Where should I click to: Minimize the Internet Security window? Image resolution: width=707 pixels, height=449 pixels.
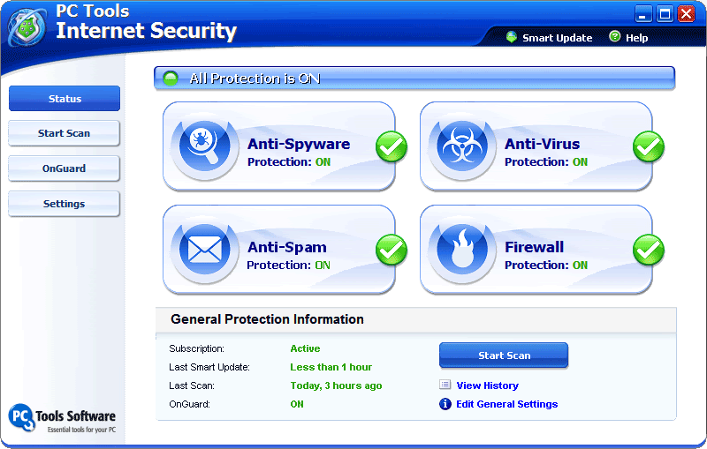pyautogui.click(x=643, y=13)
